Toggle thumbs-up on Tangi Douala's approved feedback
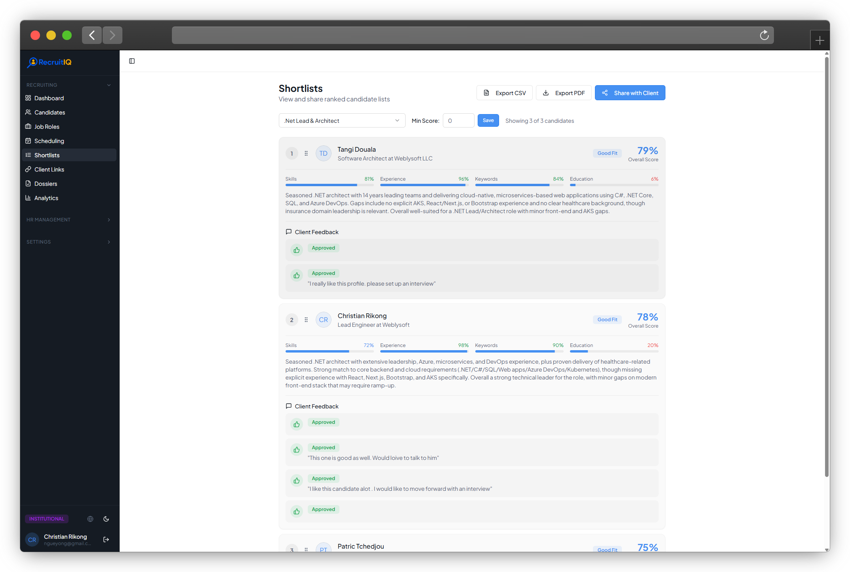Viewport: 850px width, 572px height. pos(296,250)
